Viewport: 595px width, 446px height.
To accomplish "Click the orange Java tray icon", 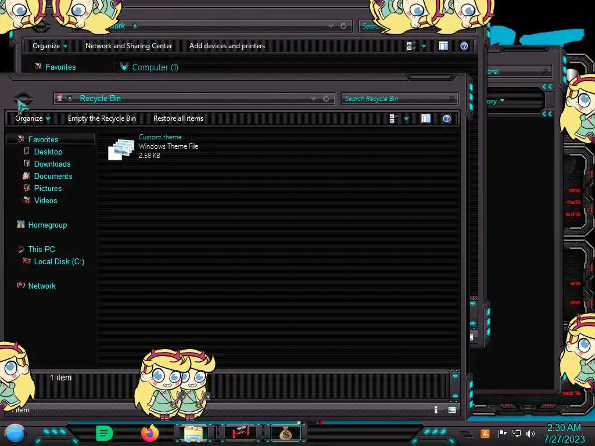I will click(x=485, y=433).
